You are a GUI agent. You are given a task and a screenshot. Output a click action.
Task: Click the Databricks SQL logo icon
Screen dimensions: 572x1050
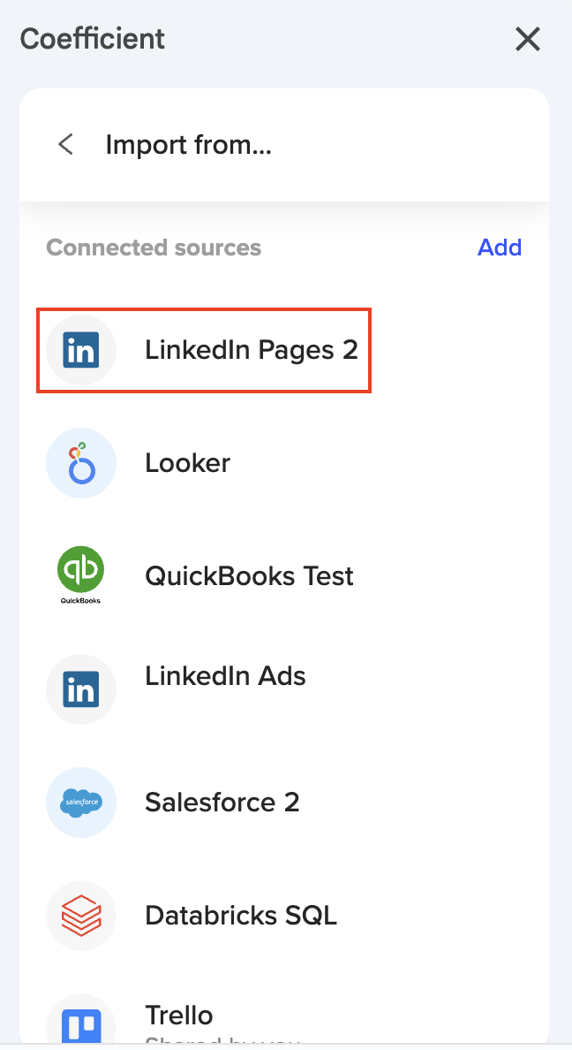81,915
